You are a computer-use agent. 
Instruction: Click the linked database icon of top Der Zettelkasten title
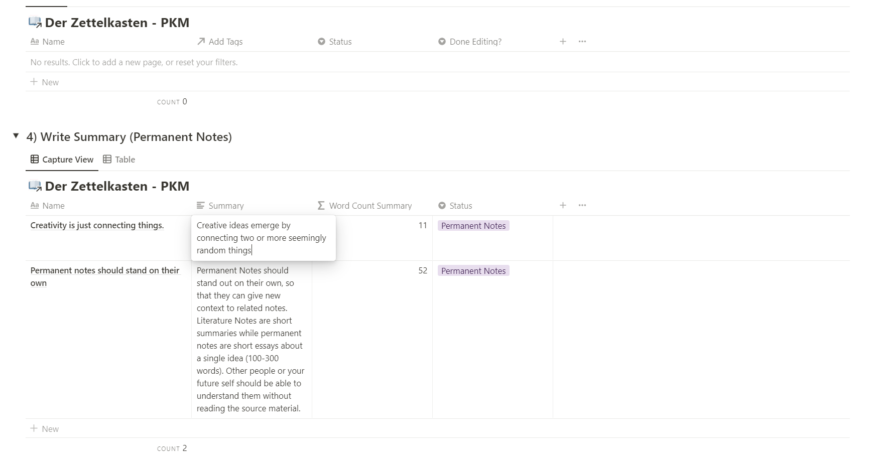point(35,23)
